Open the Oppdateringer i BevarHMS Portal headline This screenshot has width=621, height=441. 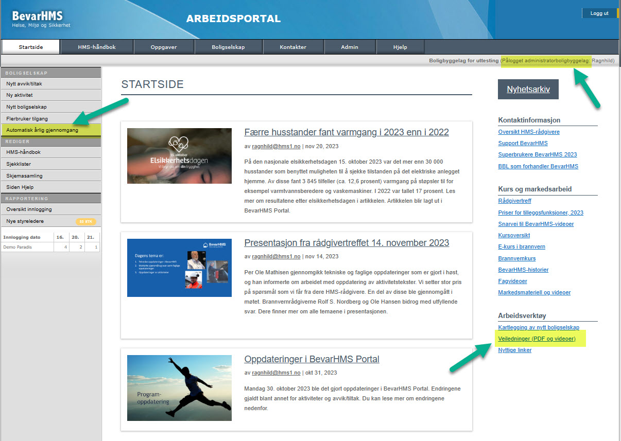coord(312,359)
